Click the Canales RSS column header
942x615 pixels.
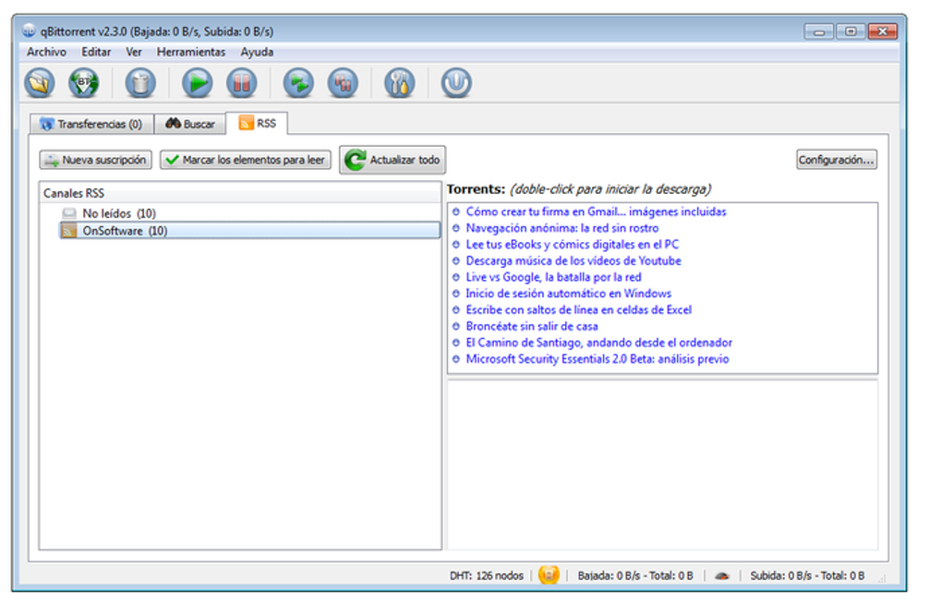pyautogui.click(x=240, y=193)
